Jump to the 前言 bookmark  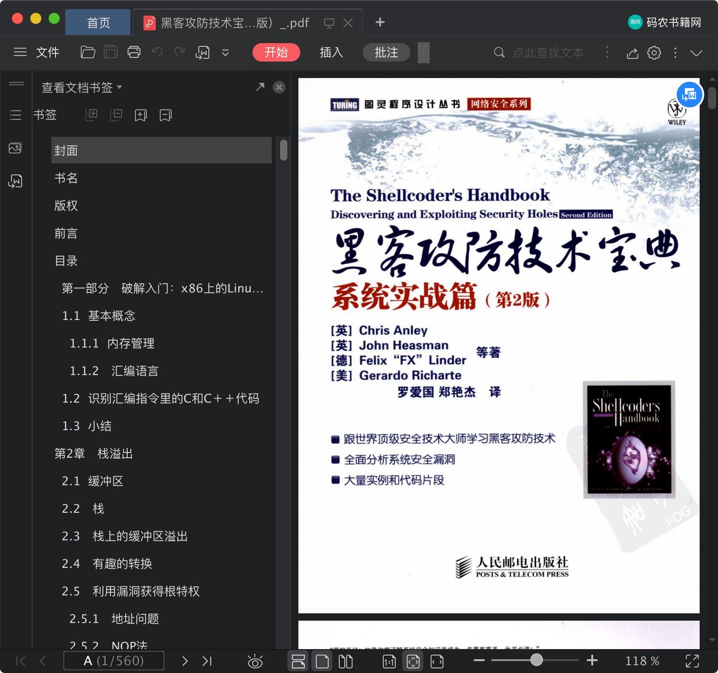[x=66, y=233]
